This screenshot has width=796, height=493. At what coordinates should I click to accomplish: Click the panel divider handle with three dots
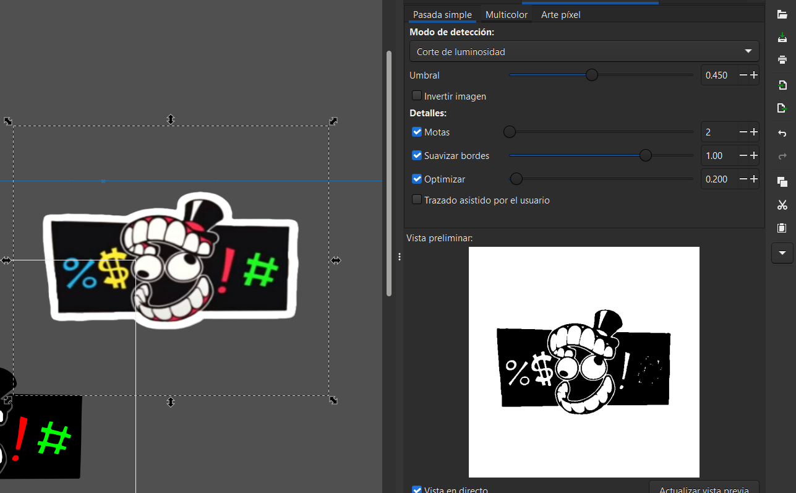[400, 256]
